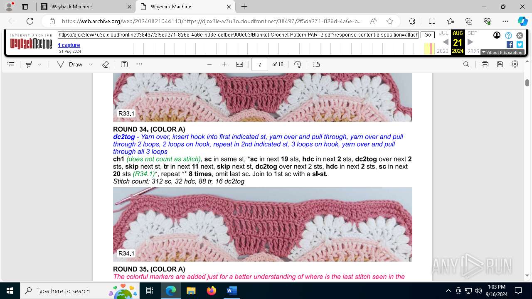Click the Wayback Go button
Screen dimensions: 532x299
coord(428,35)
